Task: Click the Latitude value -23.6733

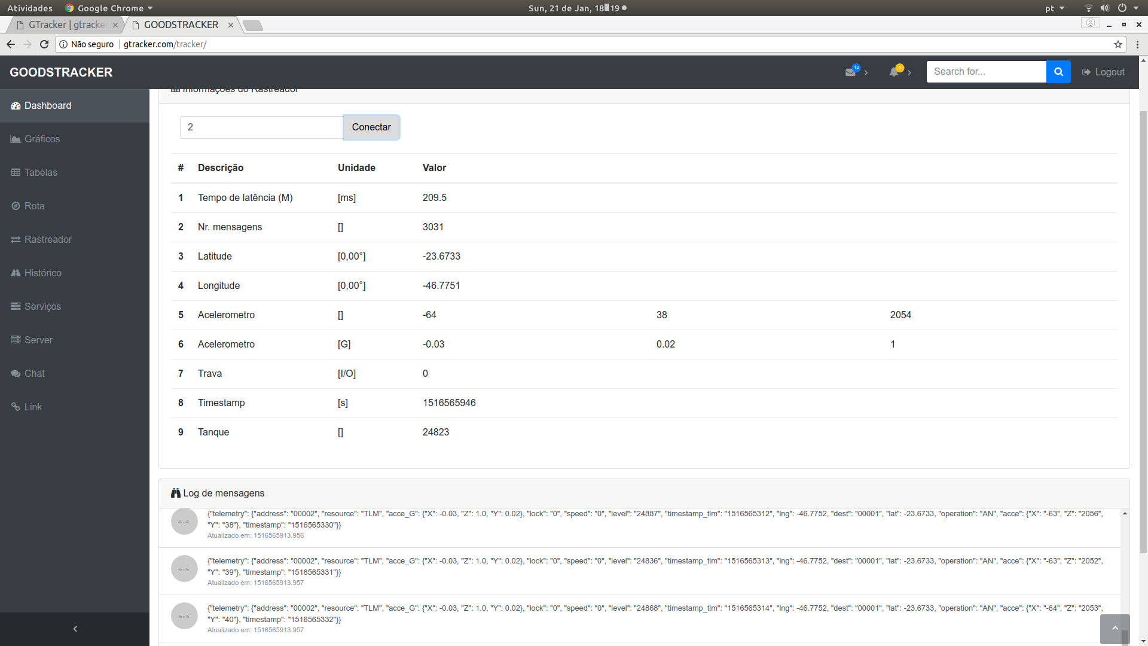Action: [x=441, y=257]
